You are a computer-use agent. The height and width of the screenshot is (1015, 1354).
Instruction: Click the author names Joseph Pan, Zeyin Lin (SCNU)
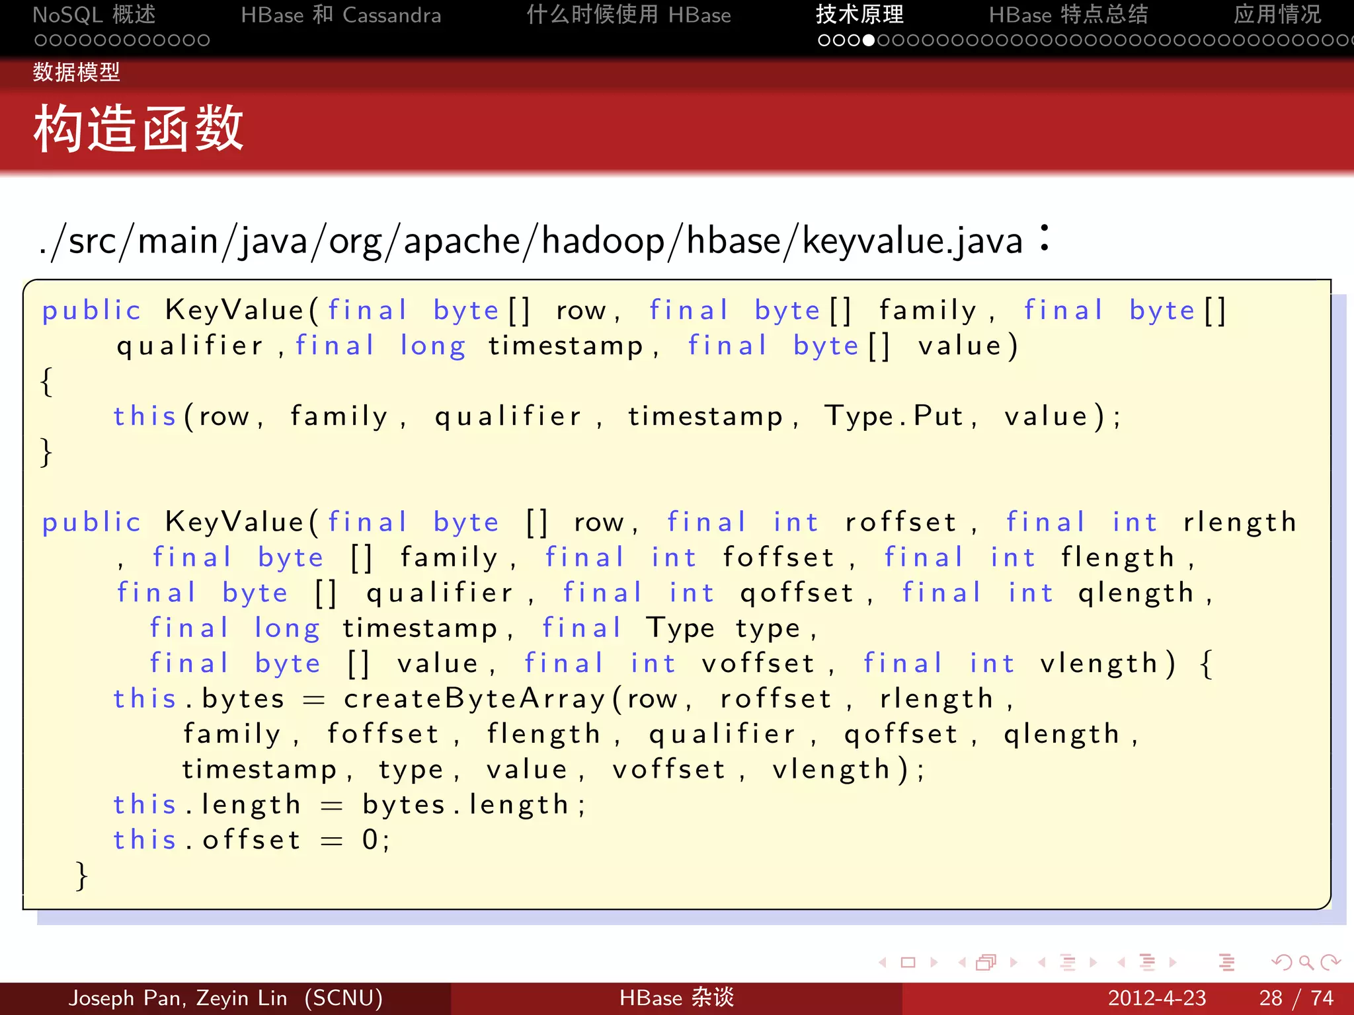(226, 998)
